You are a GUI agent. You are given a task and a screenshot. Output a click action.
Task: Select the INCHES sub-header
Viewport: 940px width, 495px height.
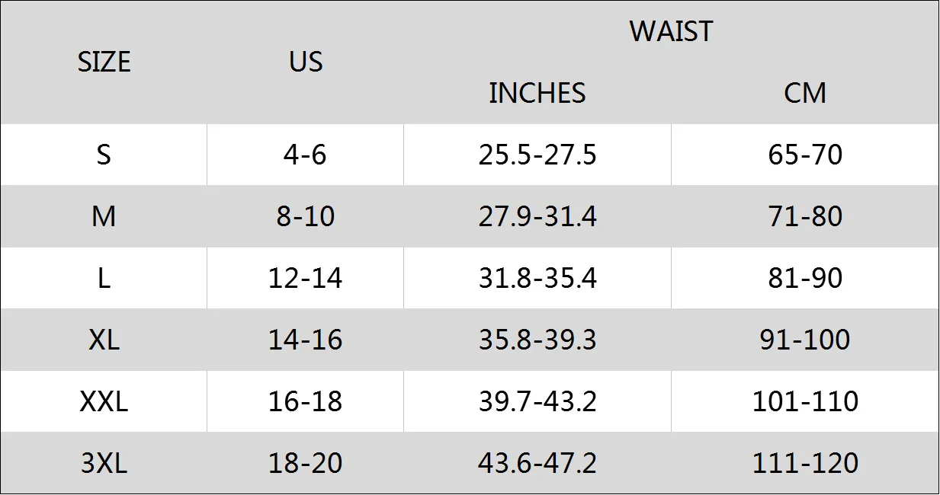[x=537, y=93]
